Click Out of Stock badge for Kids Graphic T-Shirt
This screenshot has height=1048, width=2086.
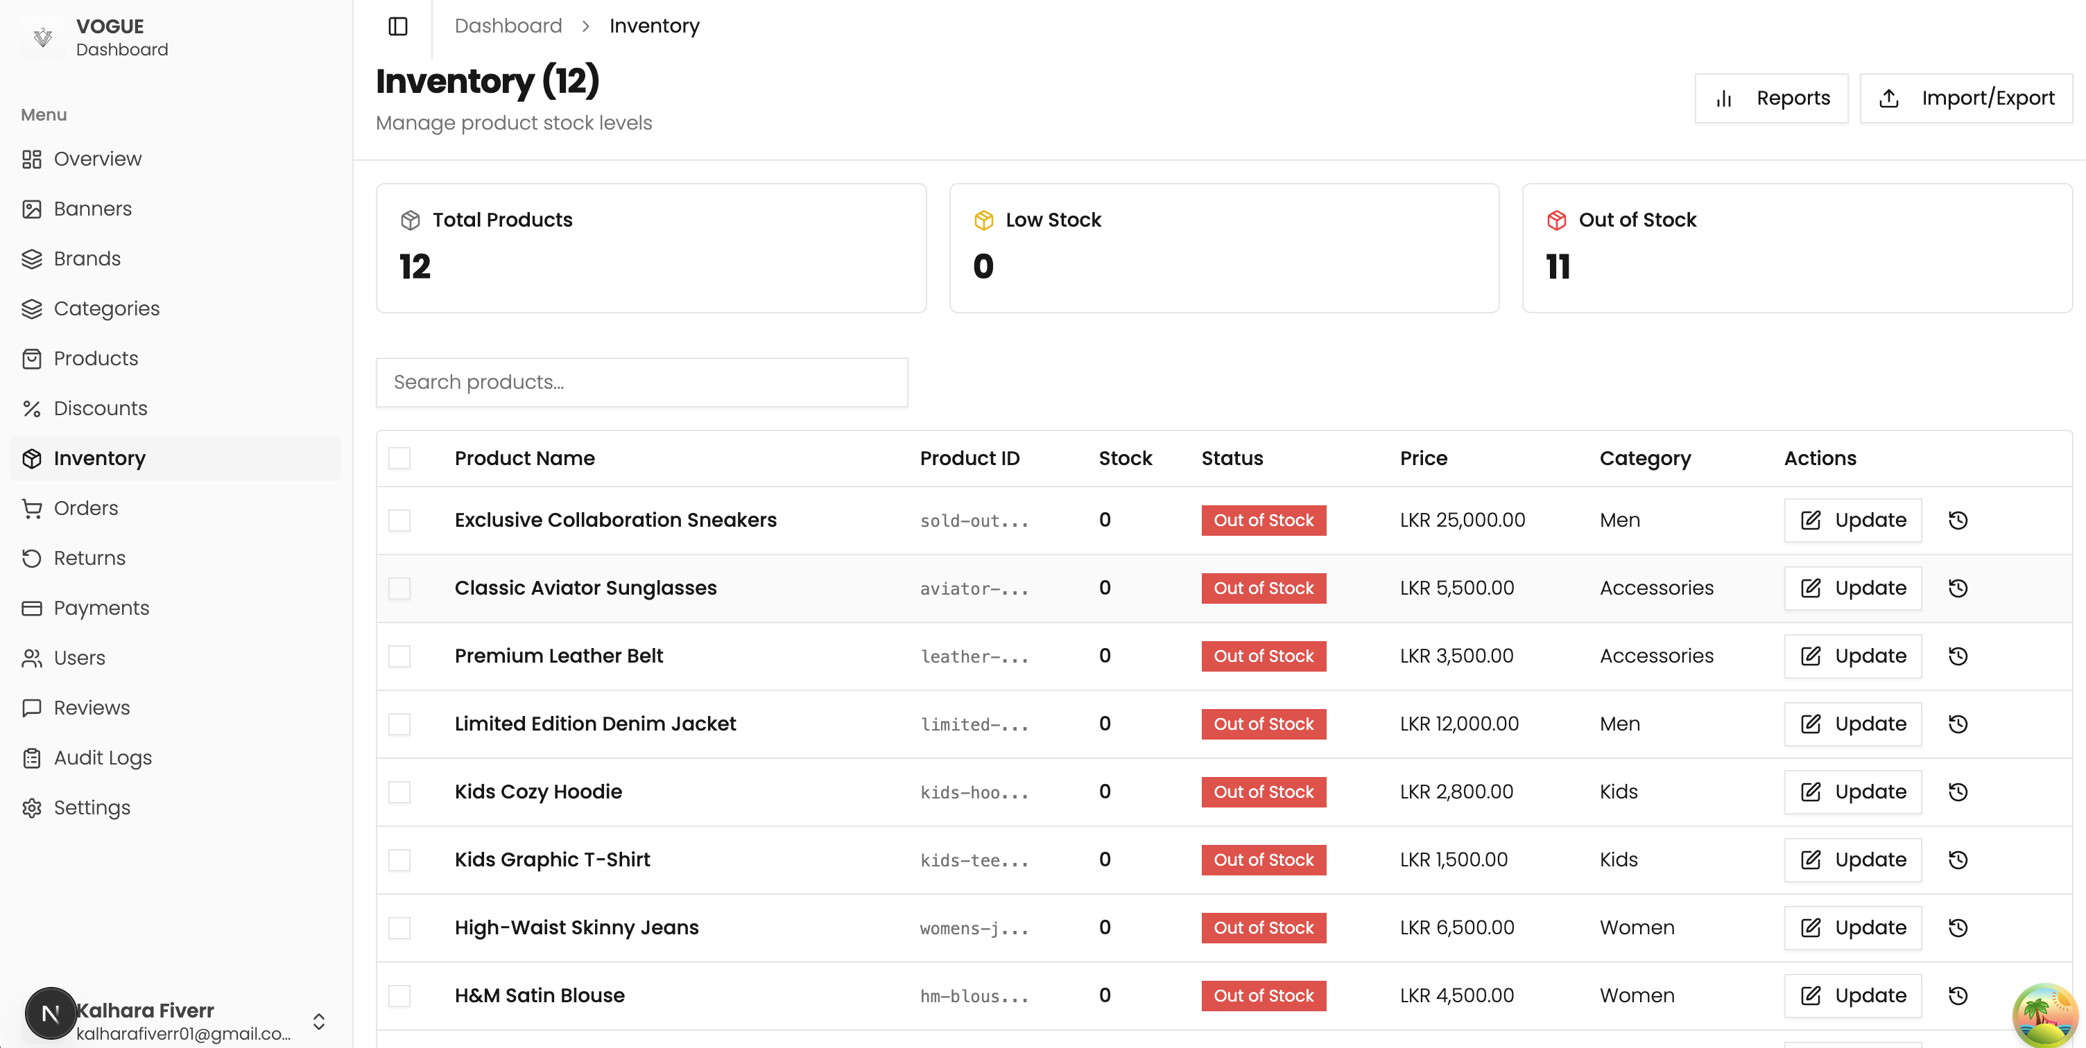(x=1264, y=860)
